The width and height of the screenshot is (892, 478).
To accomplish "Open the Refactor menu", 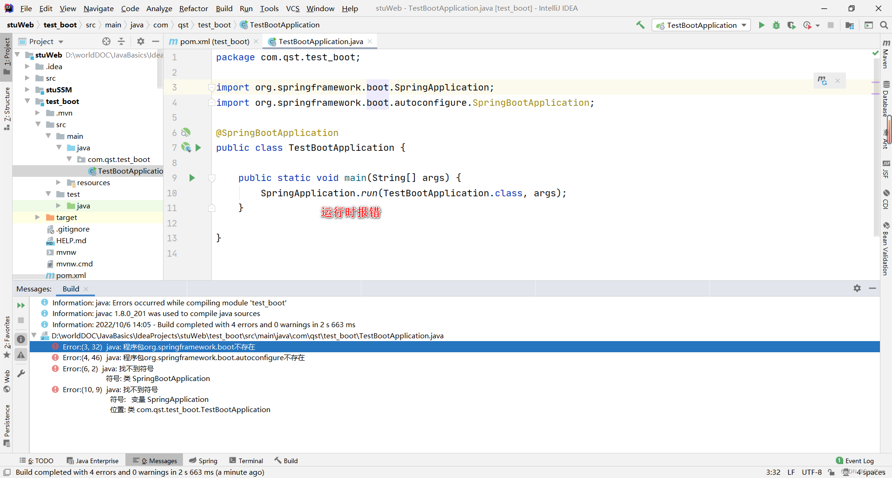I will (x=194, y=8).
